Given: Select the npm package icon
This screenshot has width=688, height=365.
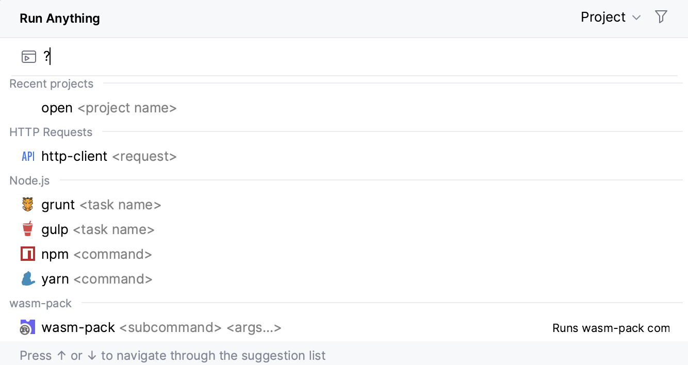Looking at the screenshot, I should pyautogui.click(x=27, y=254).
